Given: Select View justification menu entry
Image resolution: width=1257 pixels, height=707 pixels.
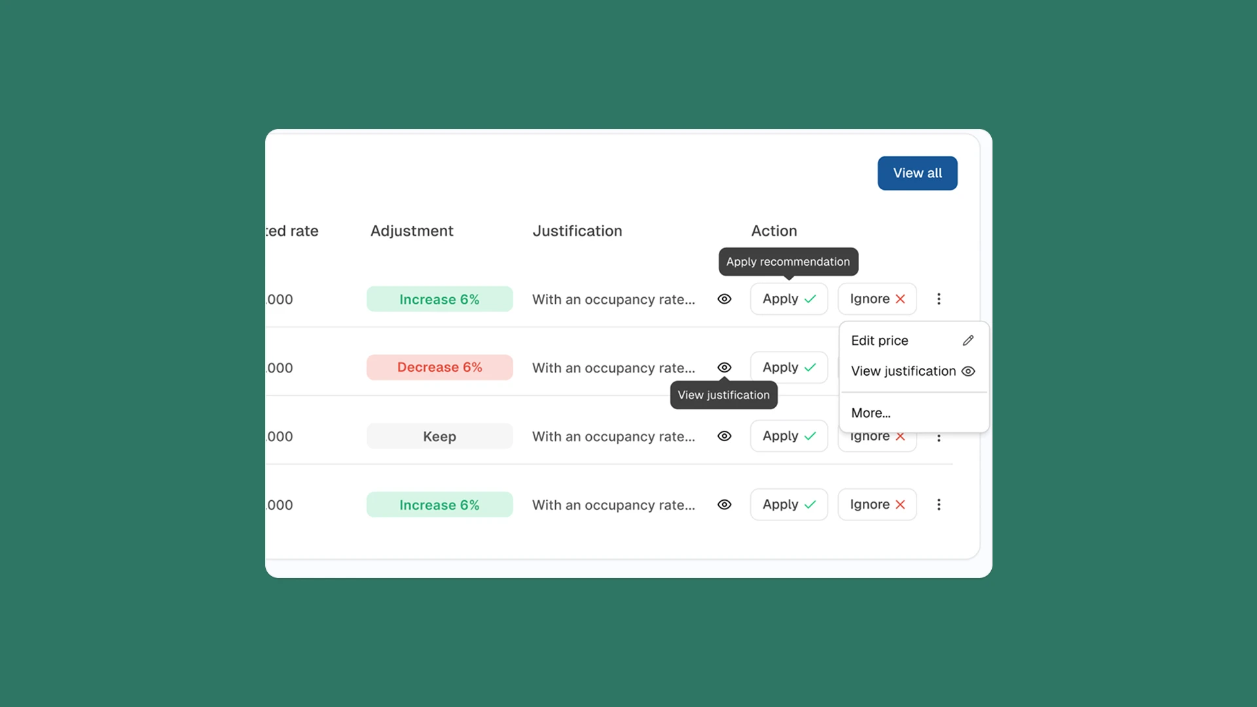Looking at the screenshot, I should [x=903, y=371].
